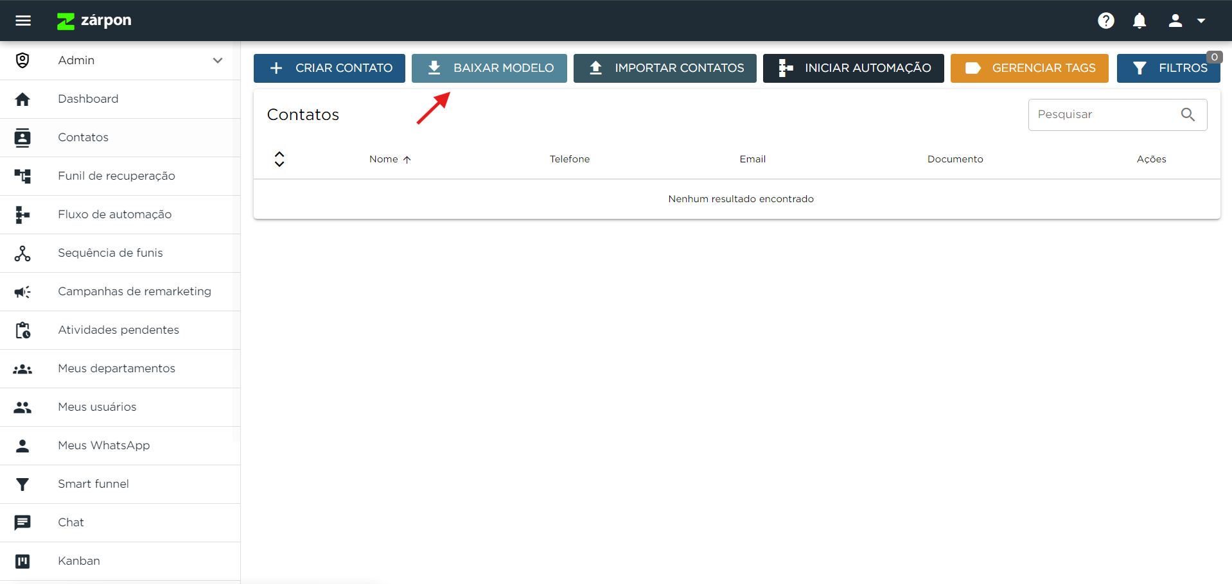Click the Campanhas de remarketing megaphone icon
Image resolution: width=1232 pixels, height=584 pixels.
pyautogui.click(x=22, y=292)
